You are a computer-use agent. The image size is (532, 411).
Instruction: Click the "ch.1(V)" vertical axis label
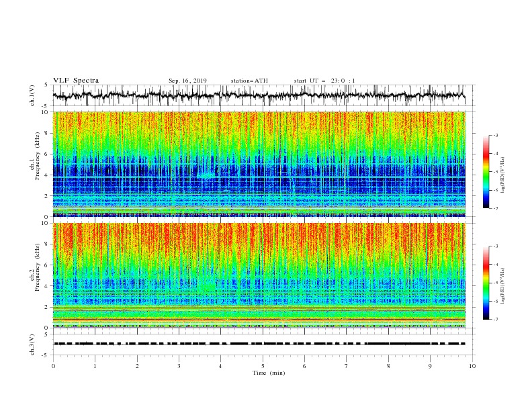click(32, 95)
